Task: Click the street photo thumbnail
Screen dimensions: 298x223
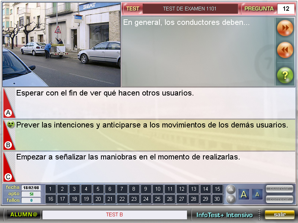Action: pos(61,45)
